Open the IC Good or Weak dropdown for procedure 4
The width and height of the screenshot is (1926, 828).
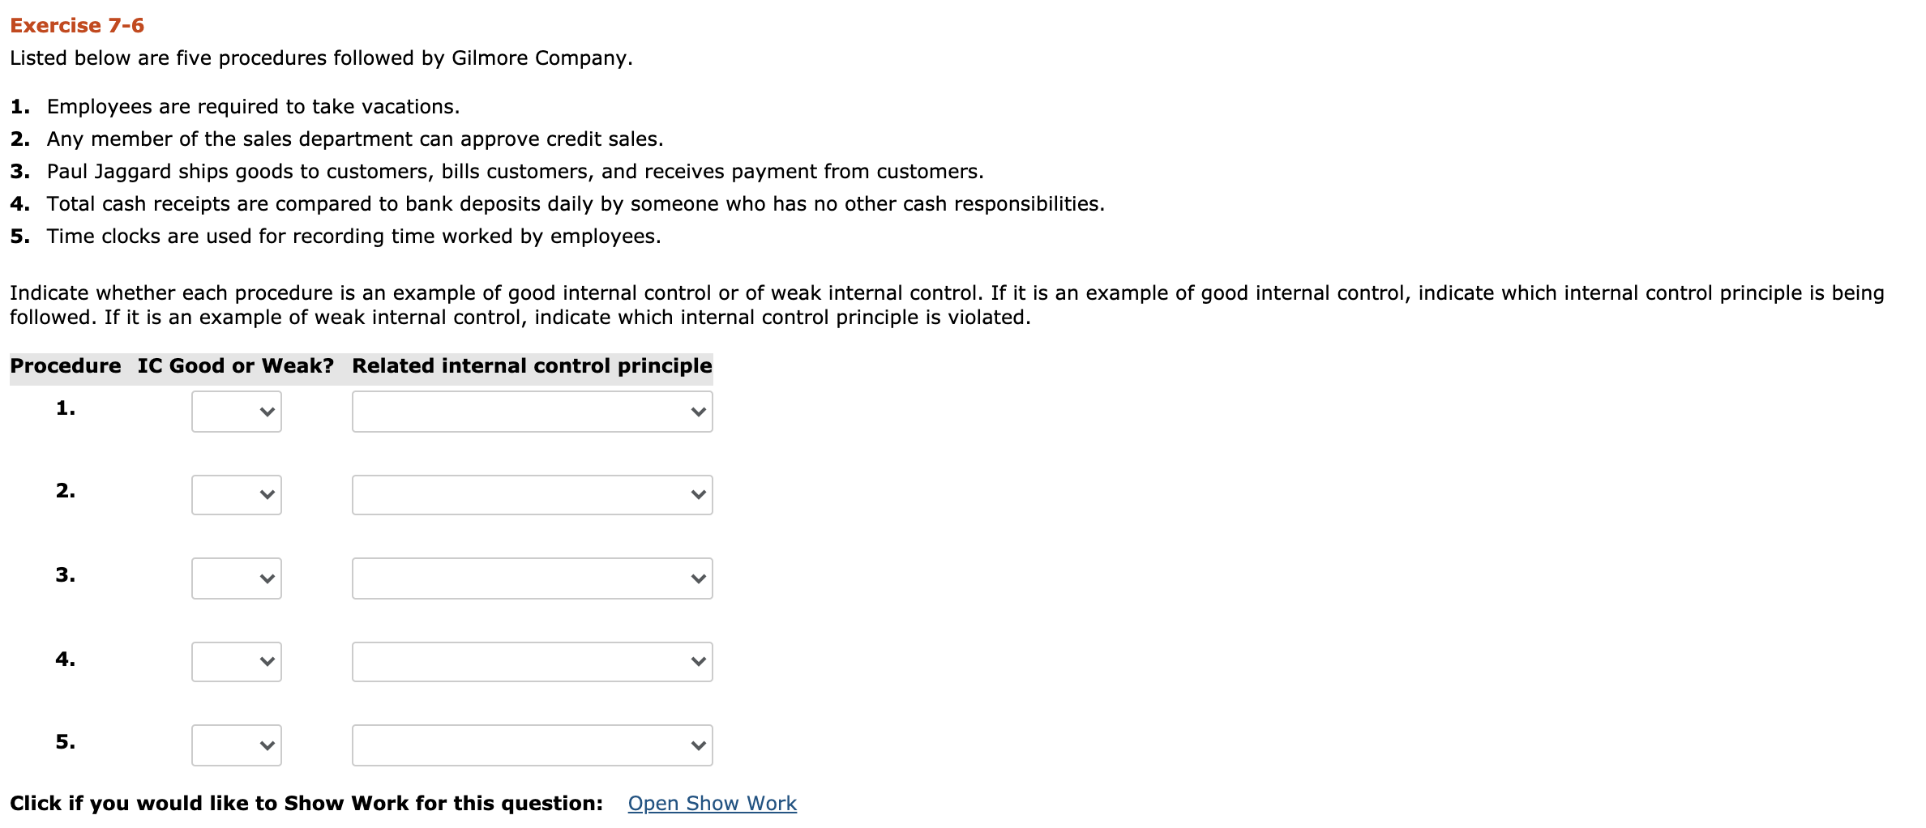coord(236,661)
